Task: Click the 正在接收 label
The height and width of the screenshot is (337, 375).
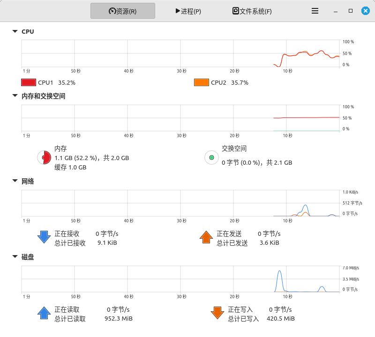Action: 67,234
